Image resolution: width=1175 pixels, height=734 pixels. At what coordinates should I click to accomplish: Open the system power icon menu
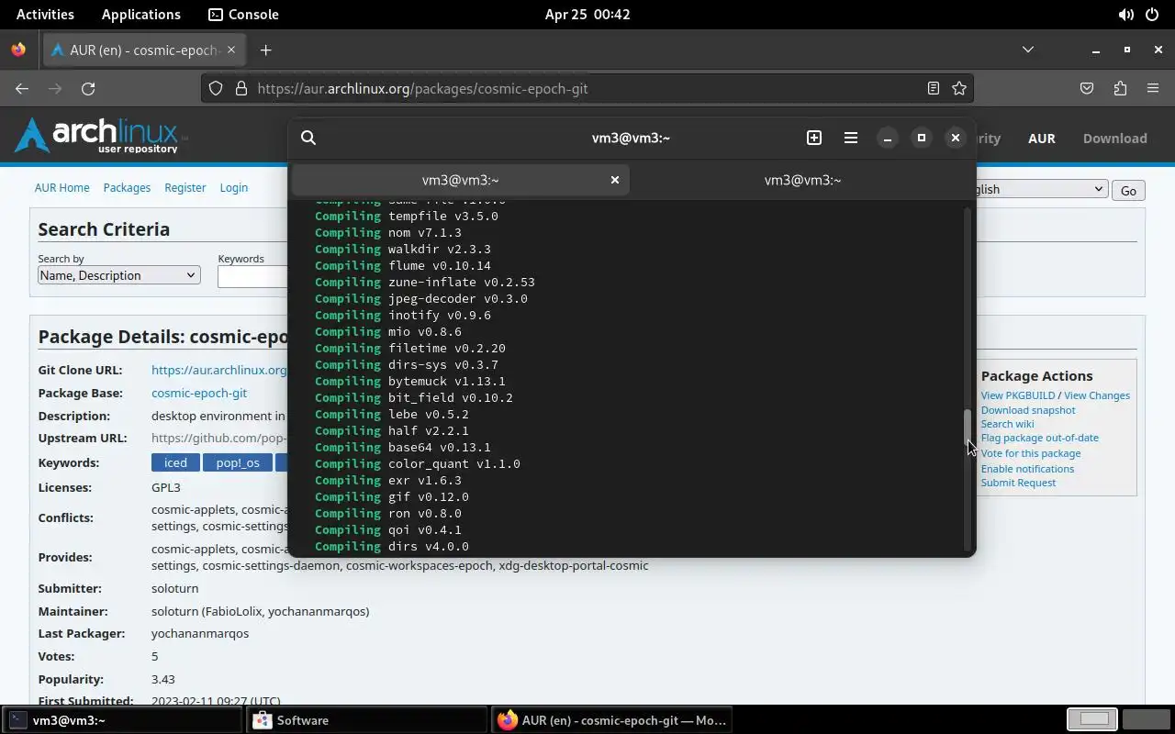[x=1152, y=15]
